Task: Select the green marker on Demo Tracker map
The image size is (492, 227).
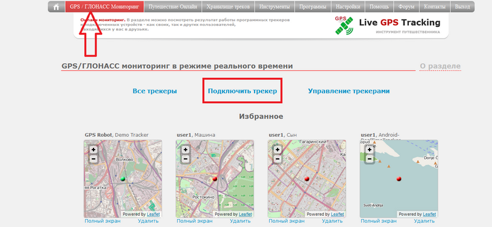Action: coord(122,179)
